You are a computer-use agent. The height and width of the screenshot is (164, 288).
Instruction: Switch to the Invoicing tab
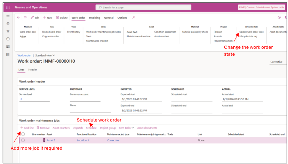[x=95, y=18]
